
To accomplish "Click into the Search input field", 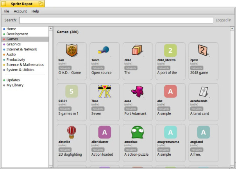I will coord(116,20).
